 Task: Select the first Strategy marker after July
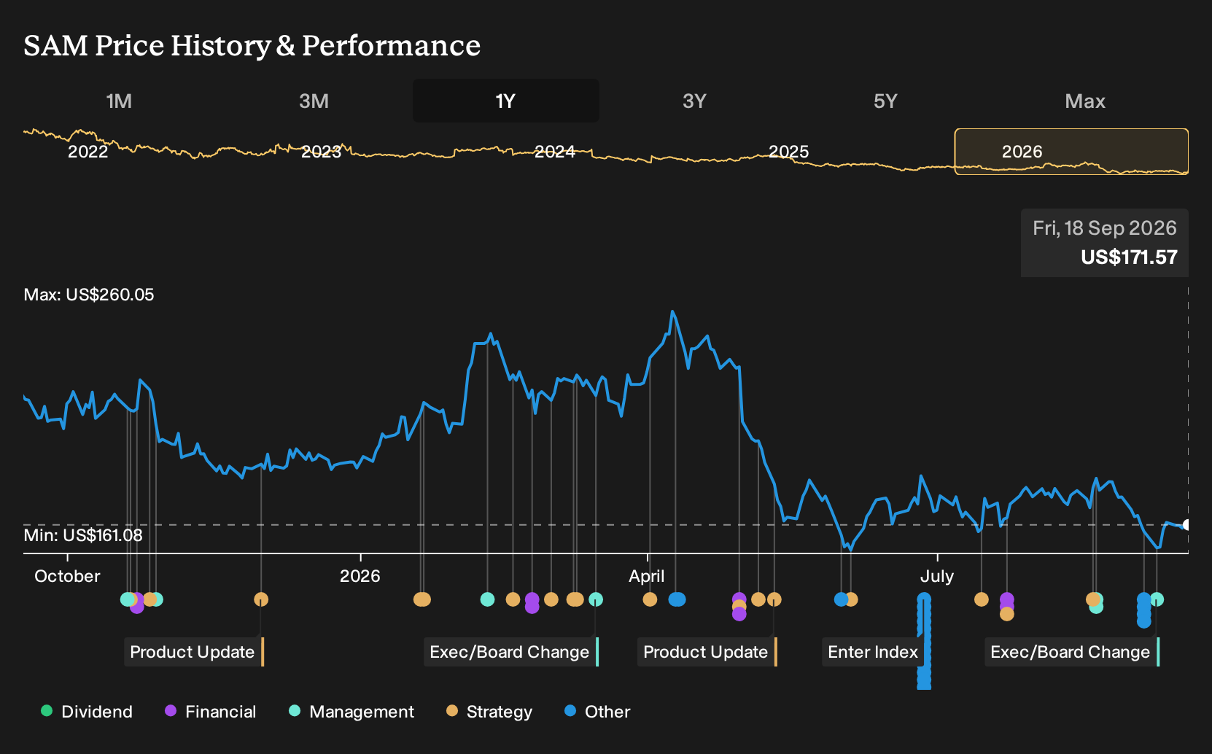982,599
